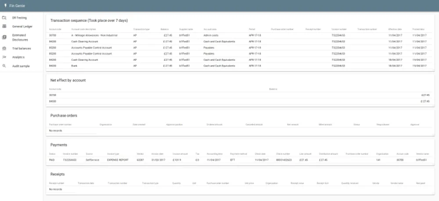Image resolution: width=439 pixels, height=201 pixels.
Task: Click No records under Receipts
Action: (x=55, y=189)
